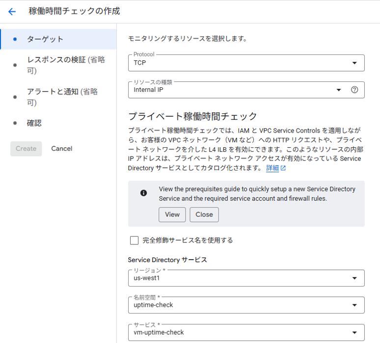Open the Protocol TCP dropdown
Image resolution: width=380 pixels, height=343 pixels.
(246, 63)
